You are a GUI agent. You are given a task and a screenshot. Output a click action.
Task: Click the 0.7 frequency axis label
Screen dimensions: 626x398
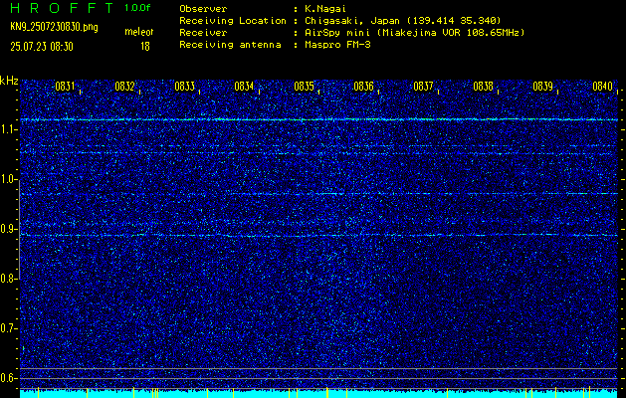click(x=9, y=328)
